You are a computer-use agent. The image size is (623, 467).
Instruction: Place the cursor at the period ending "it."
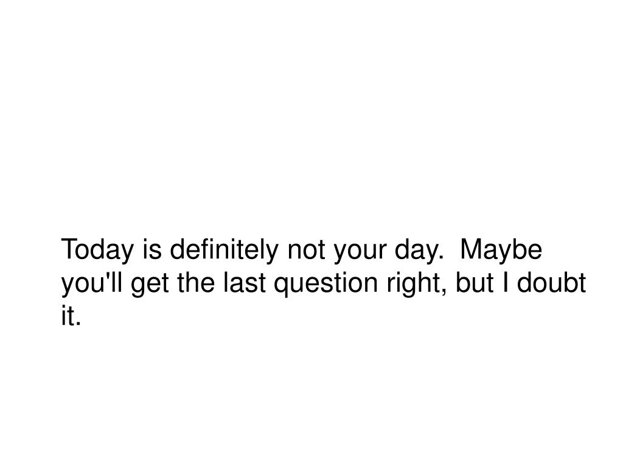click(78, 325)
